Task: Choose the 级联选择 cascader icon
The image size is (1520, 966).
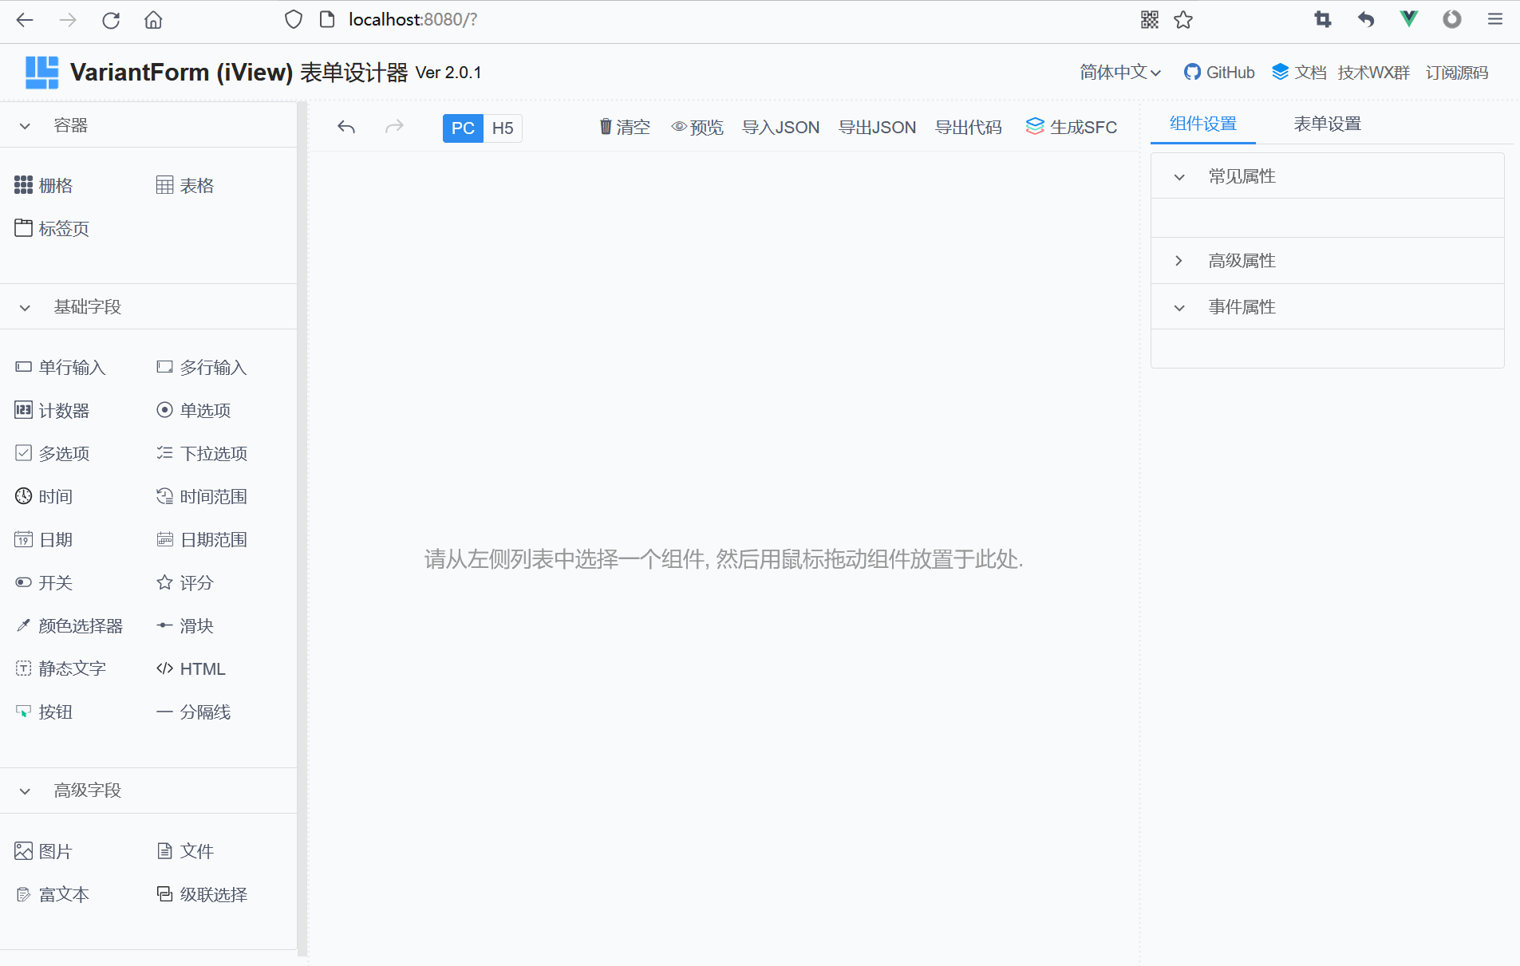Action: pyautogui.click(x=164, y=894)
